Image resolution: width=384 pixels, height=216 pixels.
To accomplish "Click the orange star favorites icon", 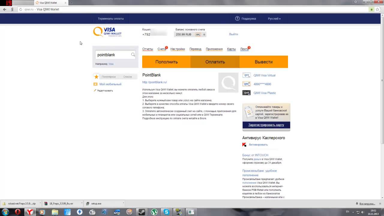I will (x=96, y=76).
